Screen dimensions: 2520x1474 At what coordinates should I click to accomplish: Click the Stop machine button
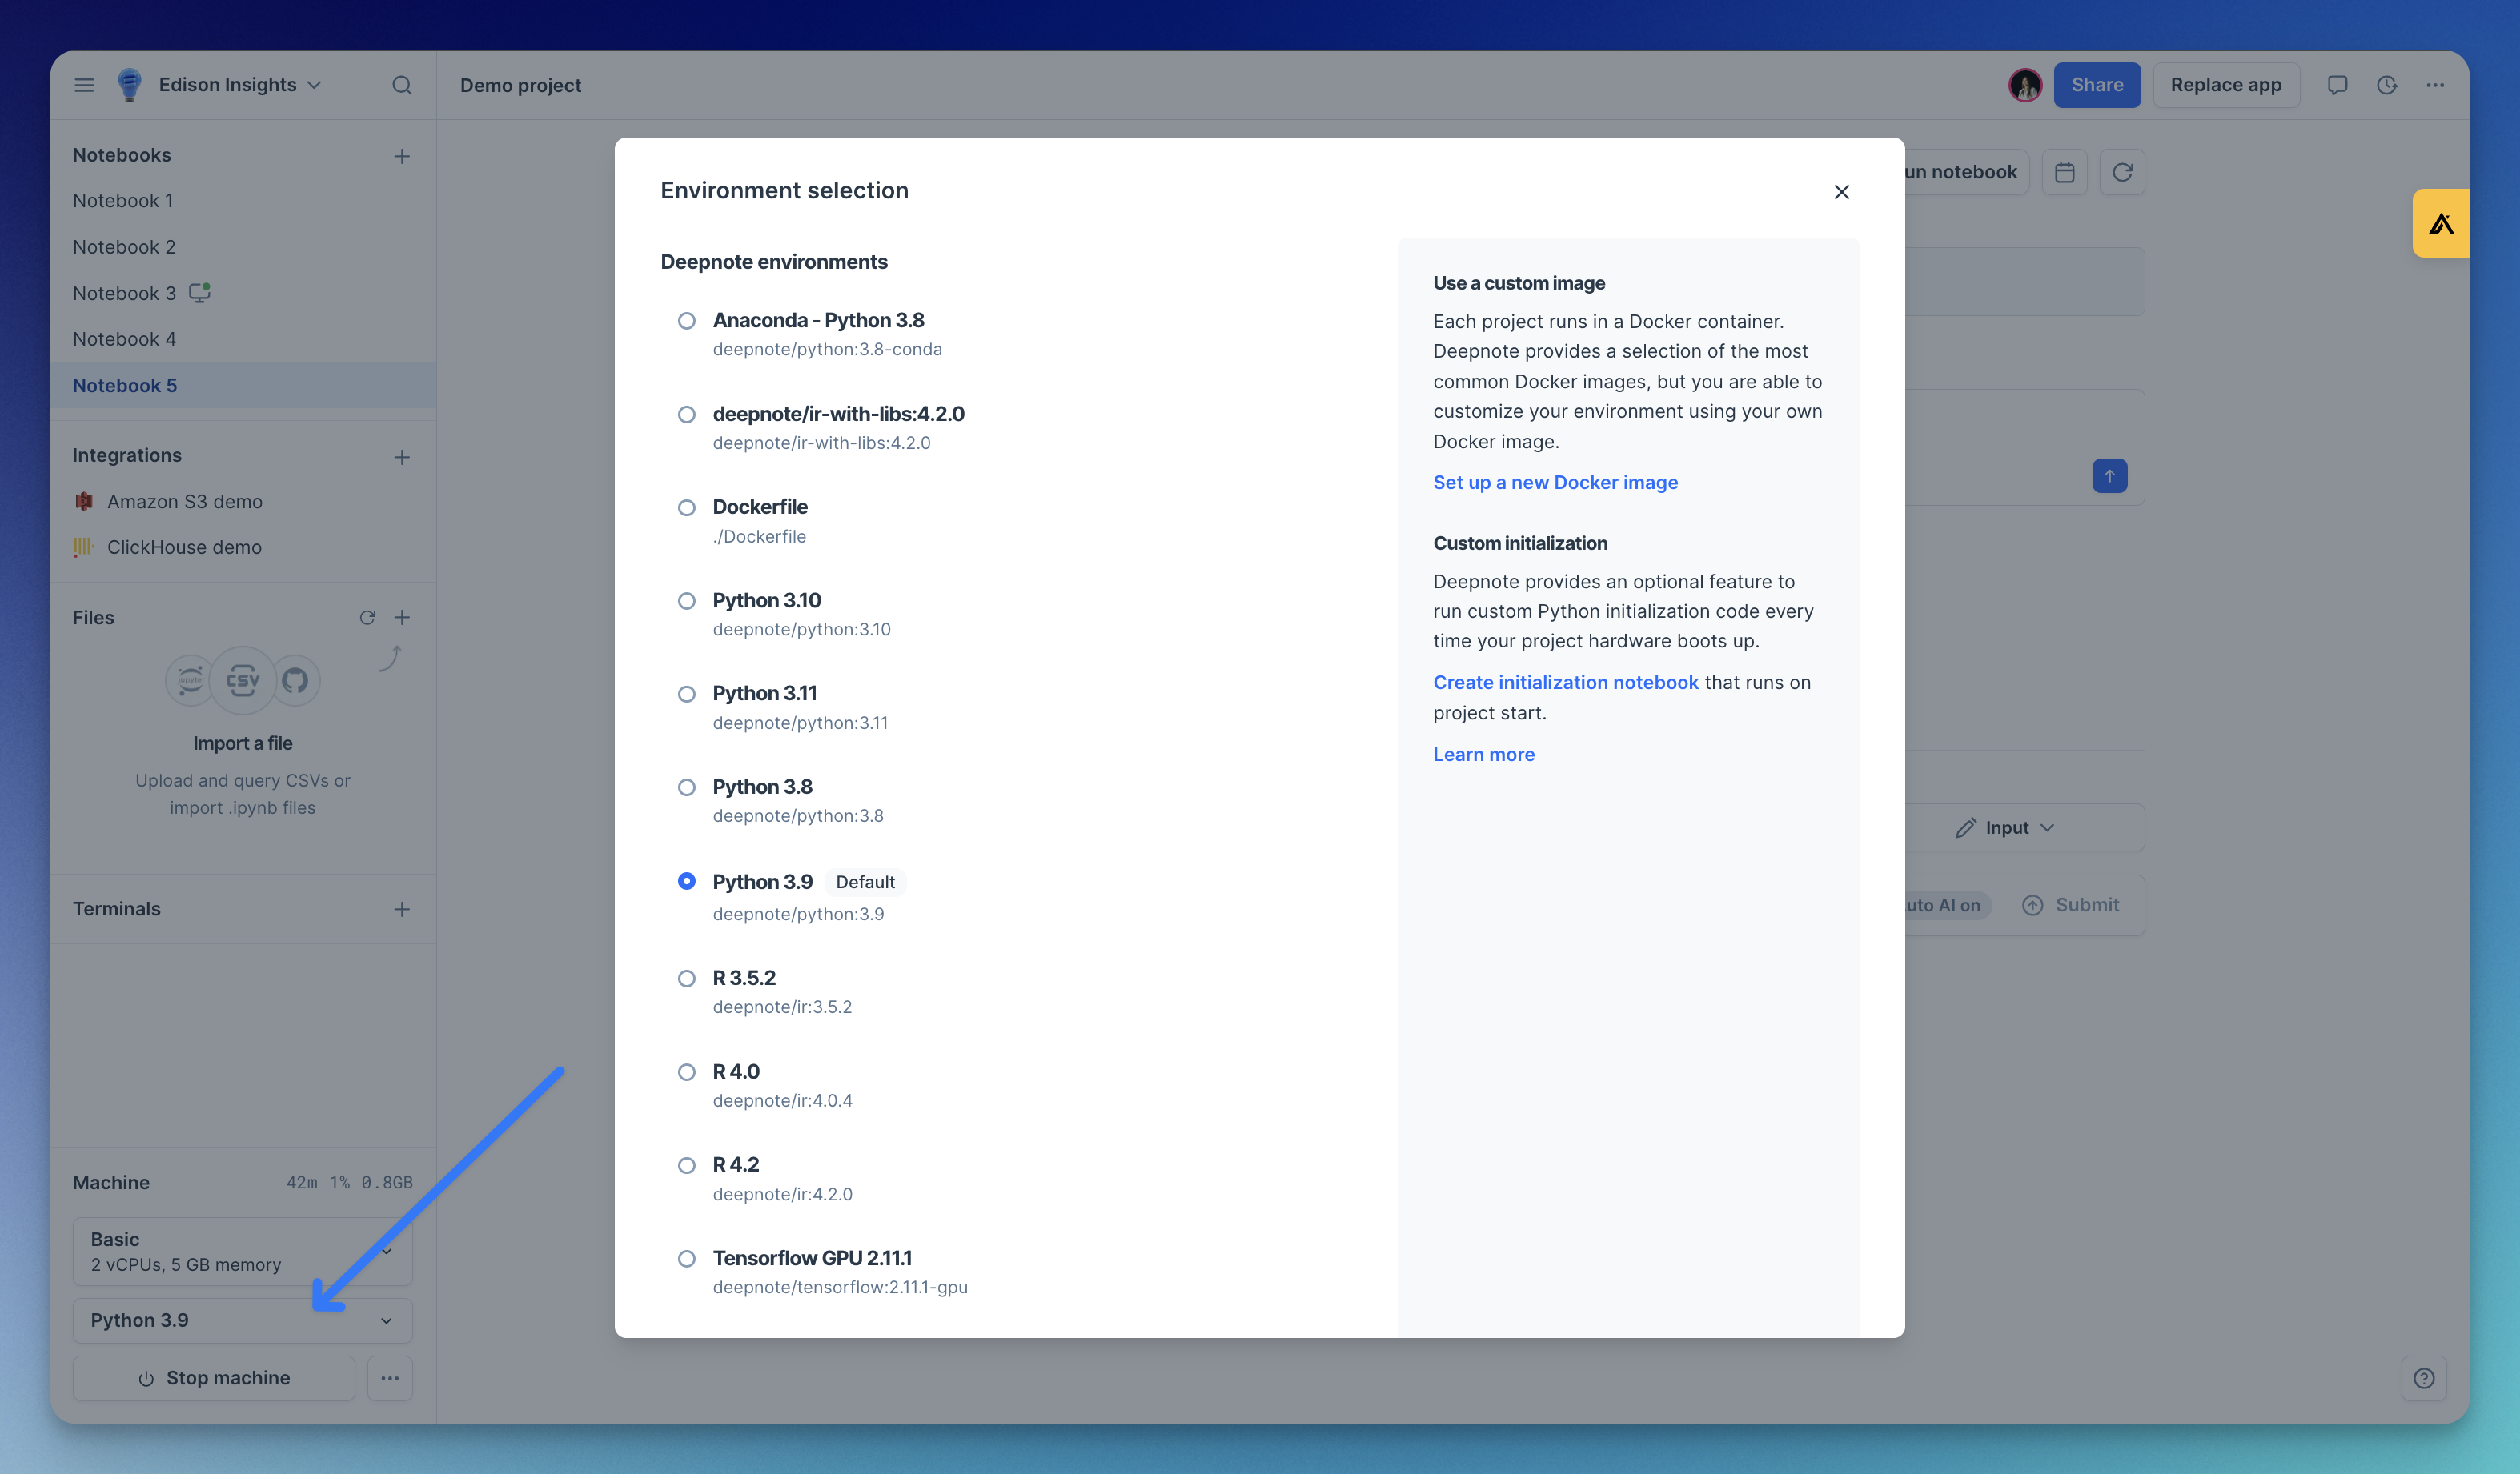[214, 1378]
